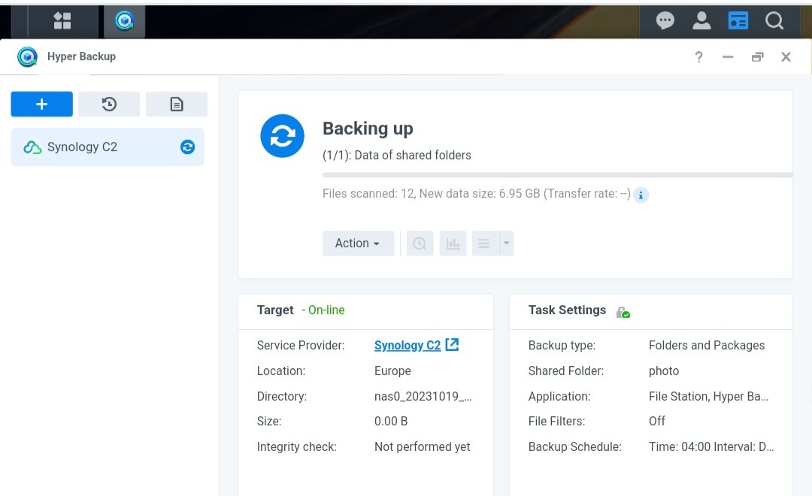Screen dimensions: 812x496
Task: Open the notifications speech bubble icon
Action: [x=665, y=21]
